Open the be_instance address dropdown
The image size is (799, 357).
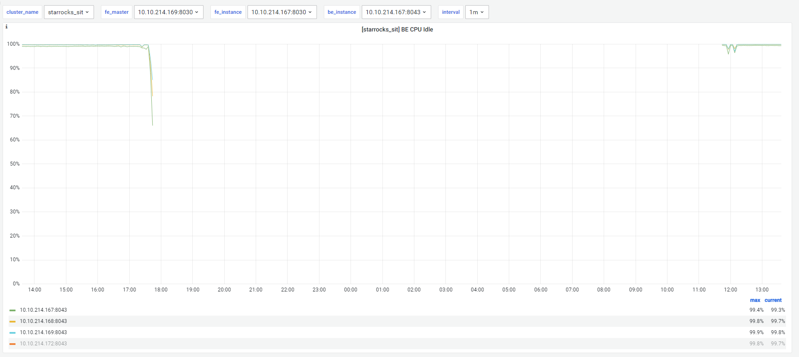(396, 12)
